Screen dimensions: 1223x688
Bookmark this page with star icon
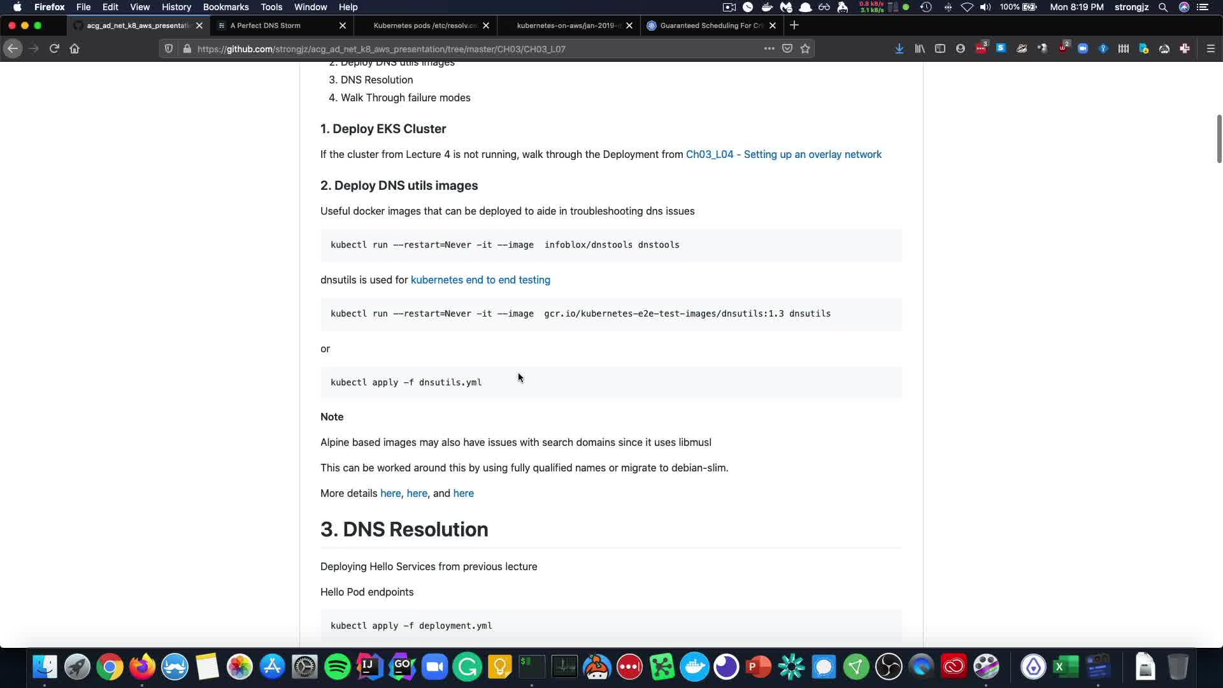pos(805,48)
